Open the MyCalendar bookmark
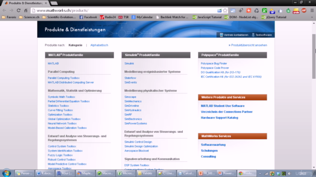 coord(142,17)
